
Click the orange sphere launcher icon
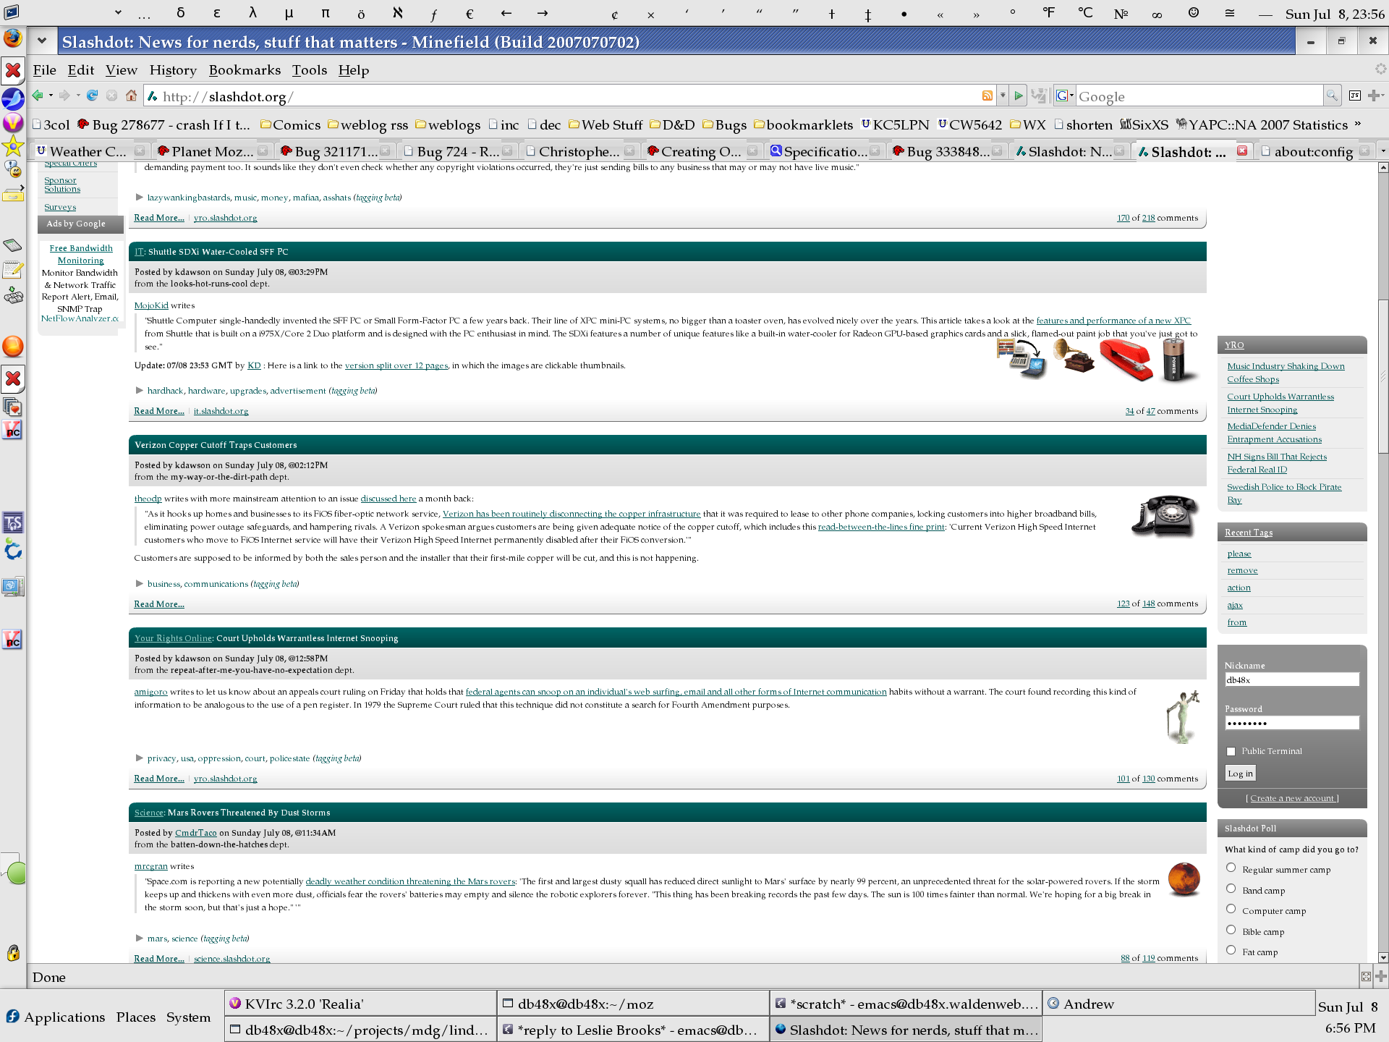coord(13,347)
